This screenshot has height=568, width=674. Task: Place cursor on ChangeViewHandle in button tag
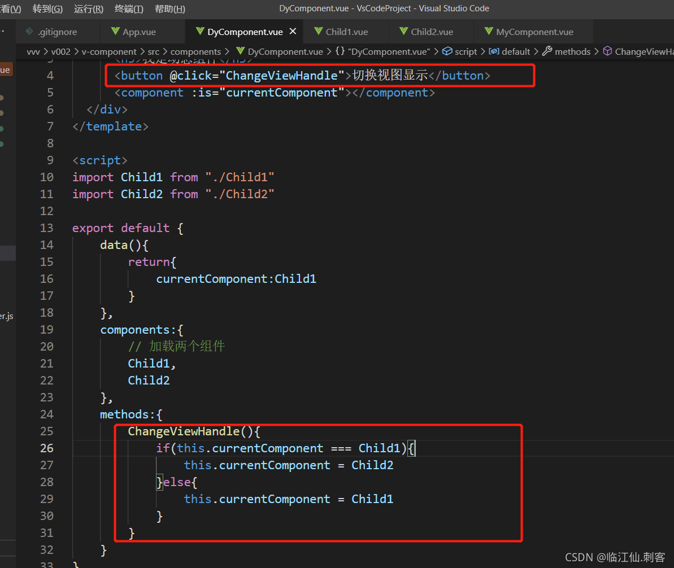point(282,76)
